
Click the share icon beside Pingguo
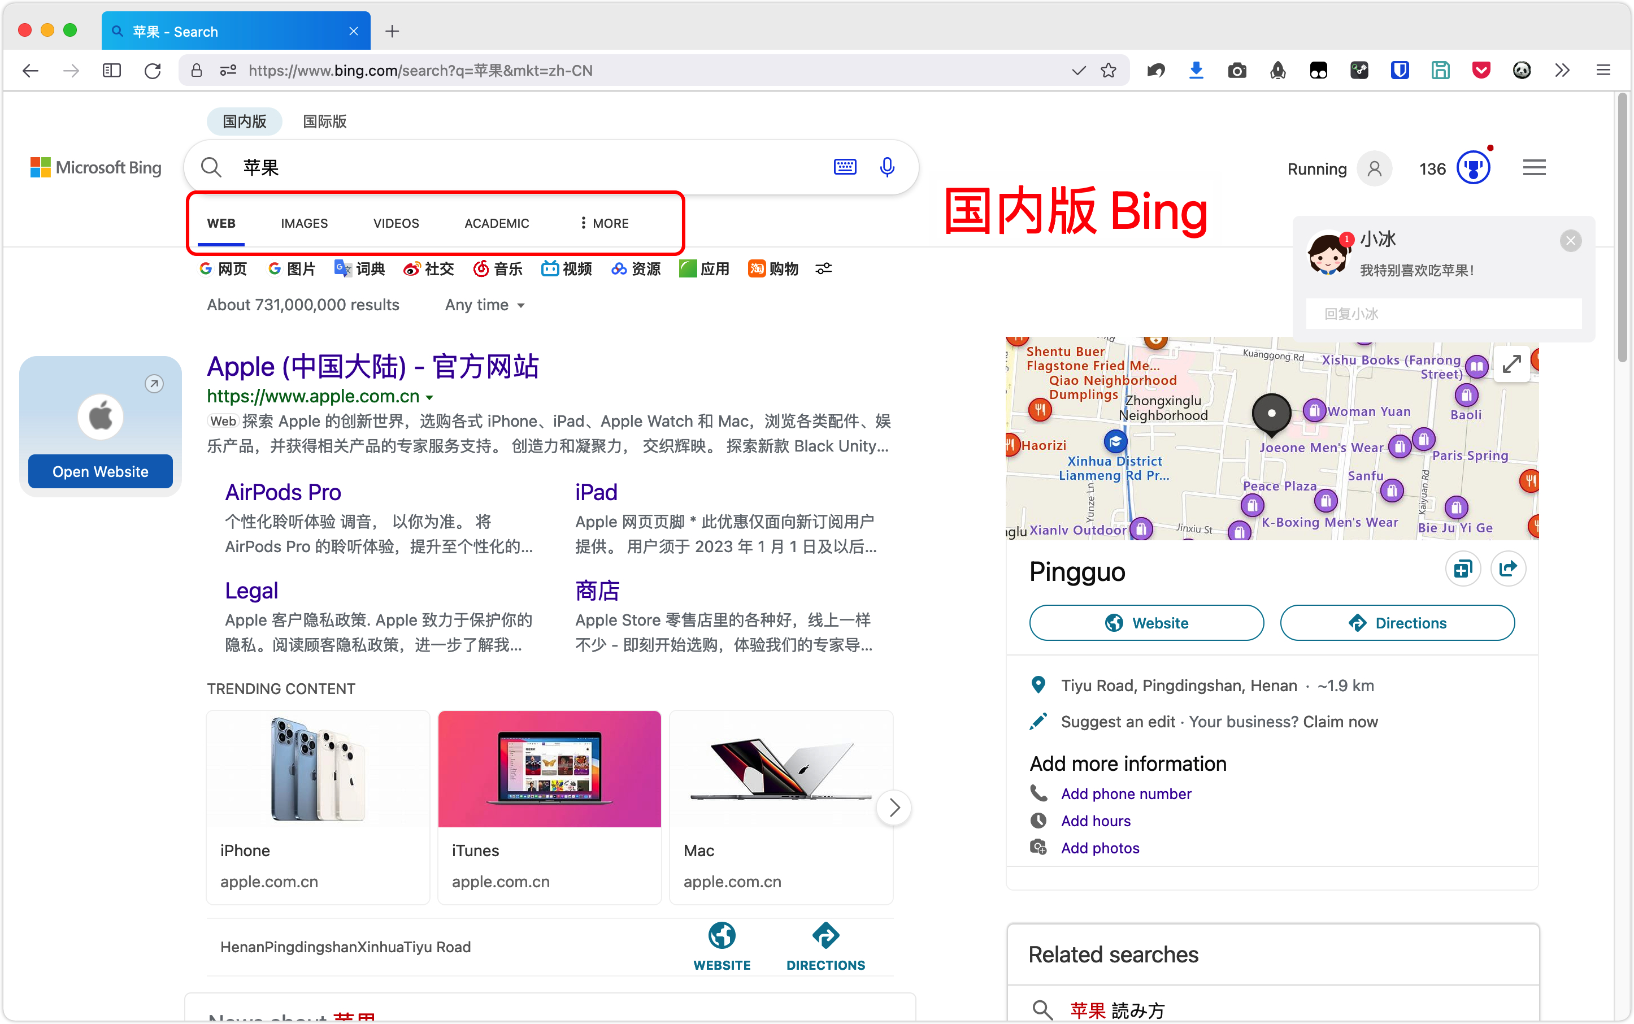pyautogui.click(x=1507, y=569)
